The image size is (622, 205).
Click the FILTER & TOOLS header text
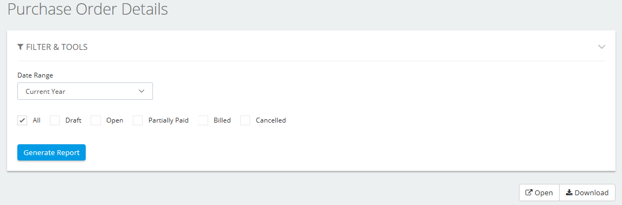click(x=57, y=47)
